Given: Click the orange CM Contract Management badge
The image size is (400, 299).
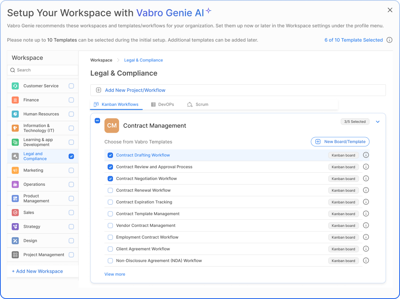Looking at the screenshot, I should point(112,125).
